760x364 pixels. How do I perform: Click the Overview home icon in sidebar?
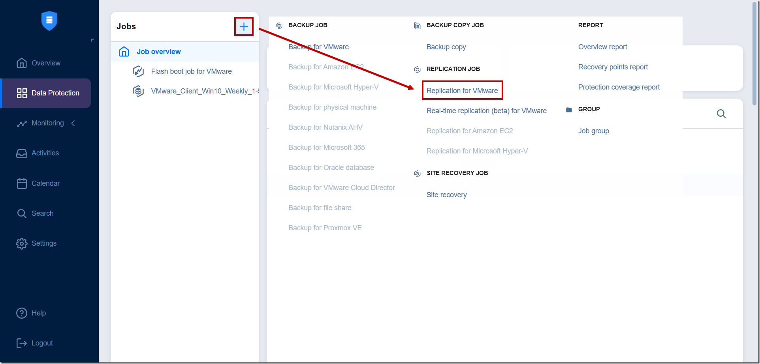tap(22, 63)
